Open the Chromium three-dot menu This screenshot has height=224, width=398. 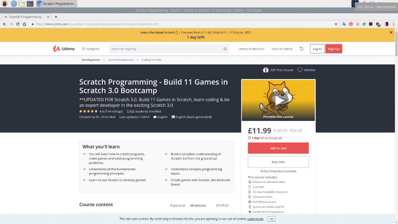point(394,24)
